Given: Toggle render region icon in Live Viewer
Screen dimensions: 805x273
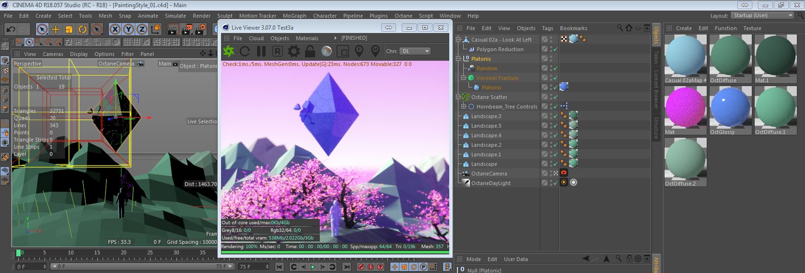Looking at the screenshot, I should (343, 51).
